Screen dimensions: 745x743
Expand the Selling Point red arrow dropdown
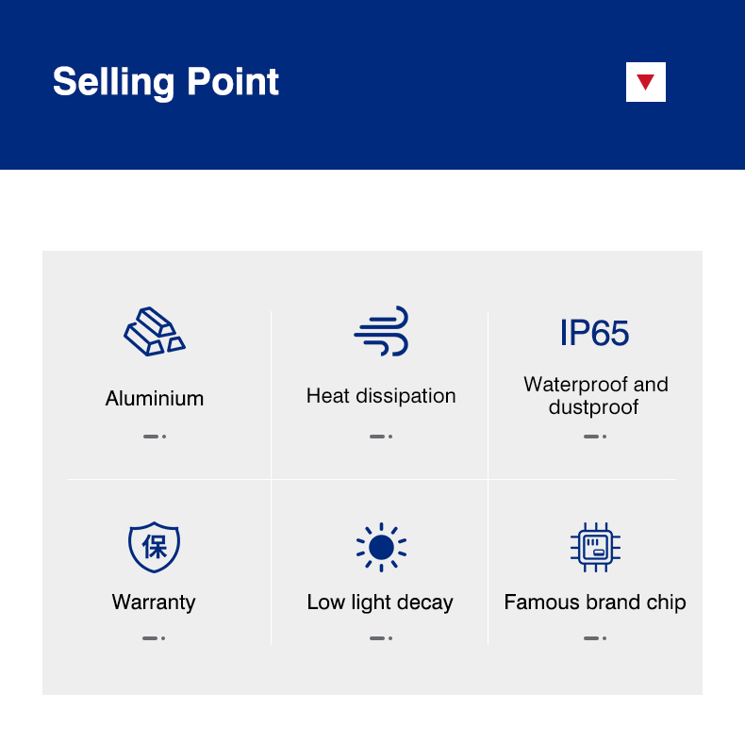coord(646,82)
